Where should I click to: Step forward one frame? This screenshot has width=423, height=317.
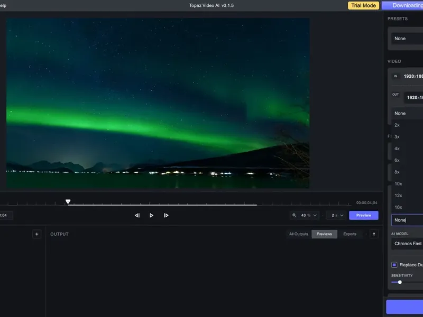coord(166,216)
